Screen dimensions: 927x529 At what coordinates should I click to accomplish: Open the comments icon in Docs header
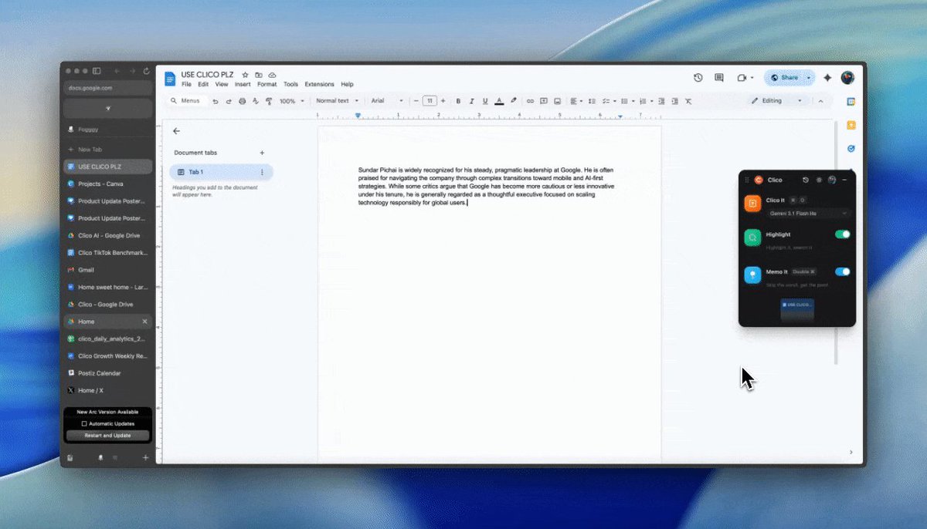click(719, 78)
